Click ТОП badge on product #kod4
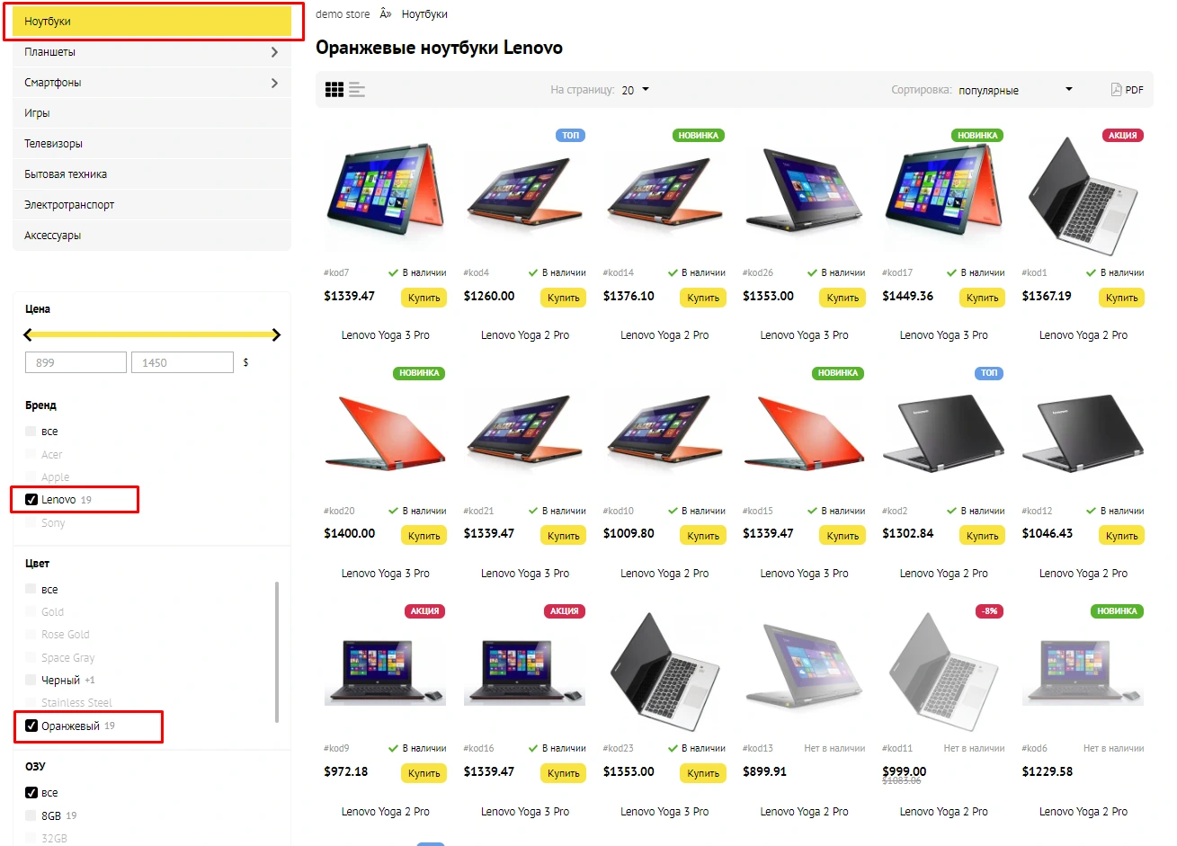This screenshot has width=1177, height=846. point(571,136)
